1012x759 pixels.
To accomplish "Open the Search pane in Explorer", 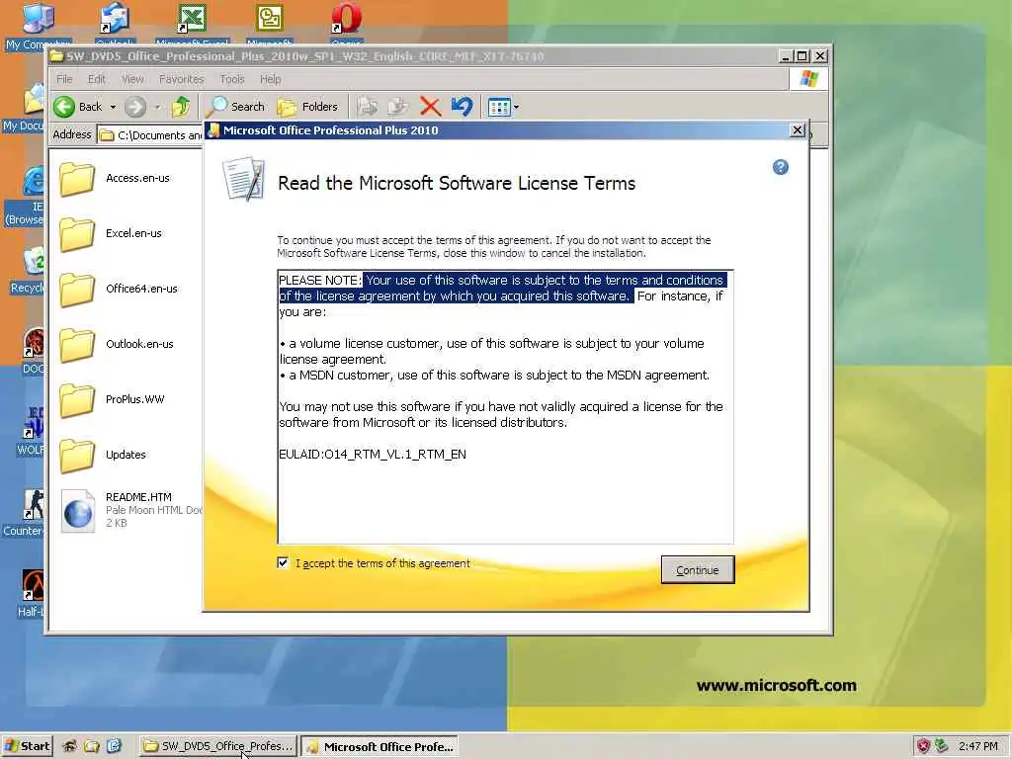I will [x=237, y=107].
